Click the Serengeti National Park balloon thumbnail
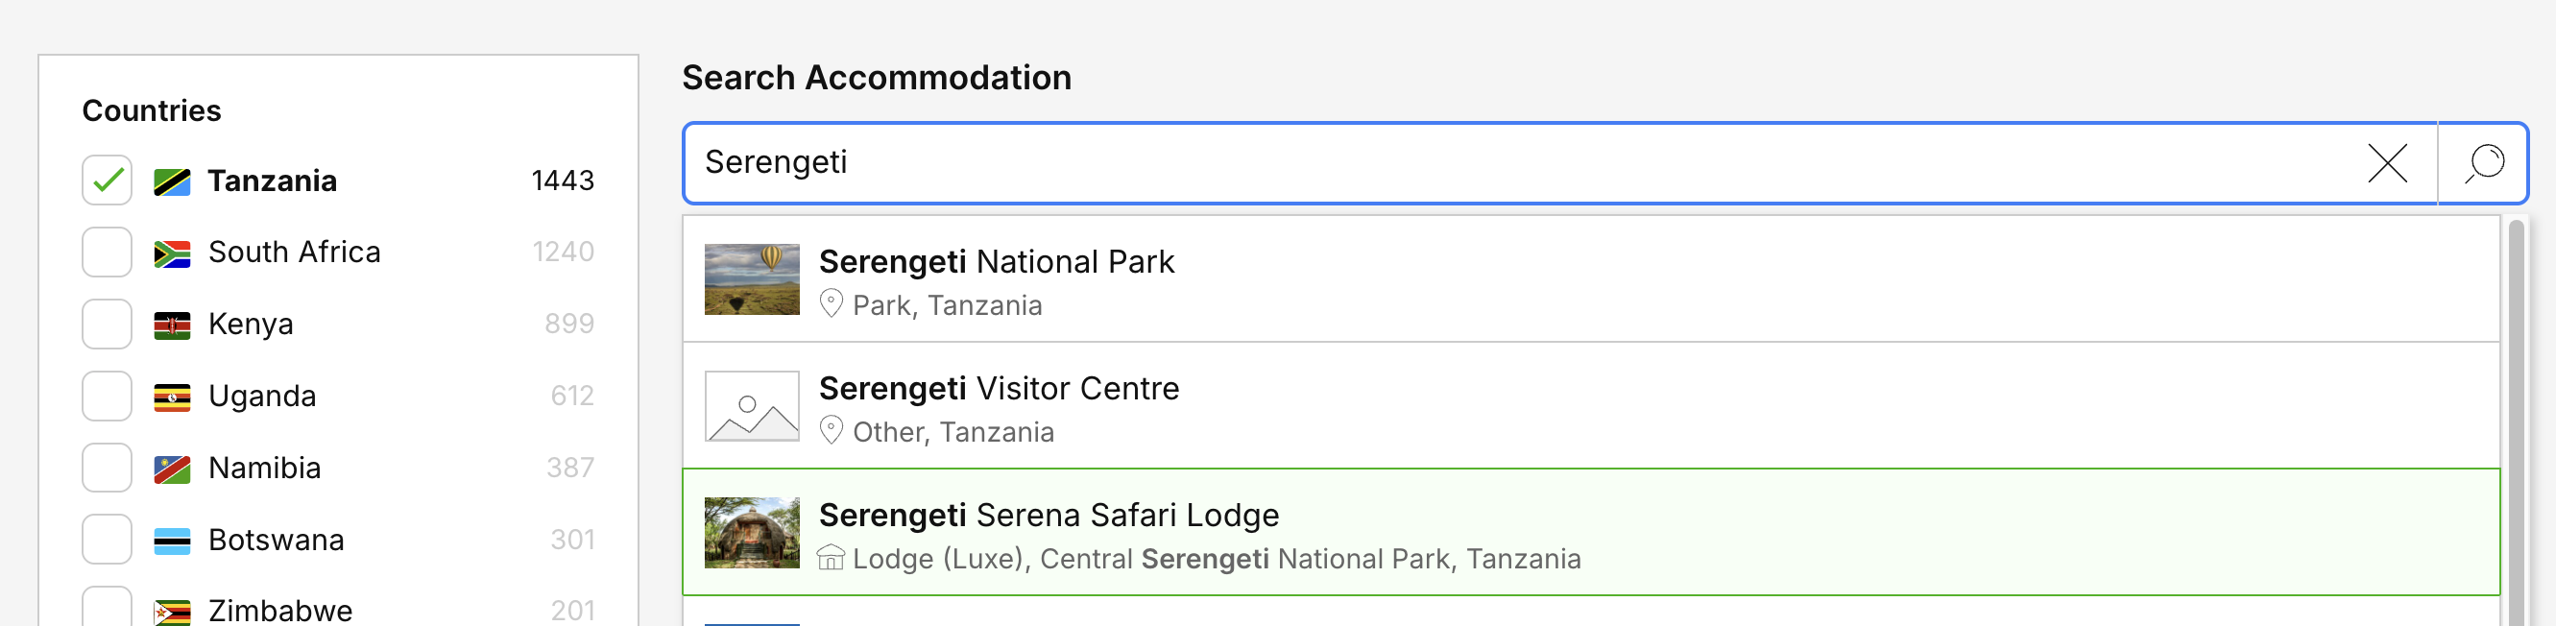This screenshot has height=626, width=2556. pos(751,279)
